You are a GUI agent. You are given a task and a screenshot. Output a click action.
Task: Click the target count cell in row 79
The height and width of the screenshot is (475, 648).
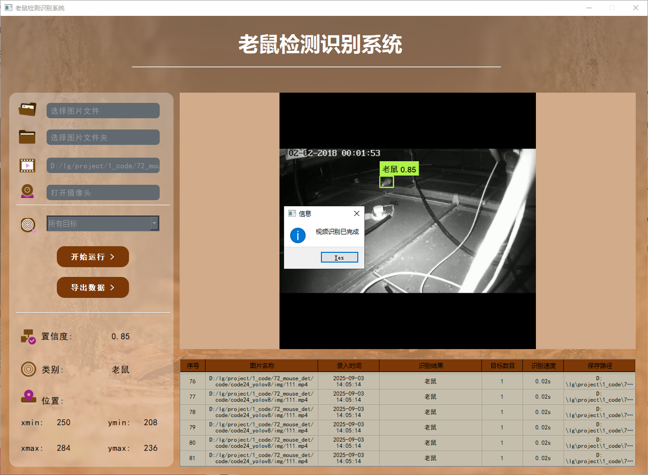[x=503, y=427]
